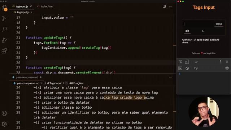The height and width of the screenshot is (130, 231).
Task: Open the '## Funções' breadcrumb
Action: click(x=76, y=83)
